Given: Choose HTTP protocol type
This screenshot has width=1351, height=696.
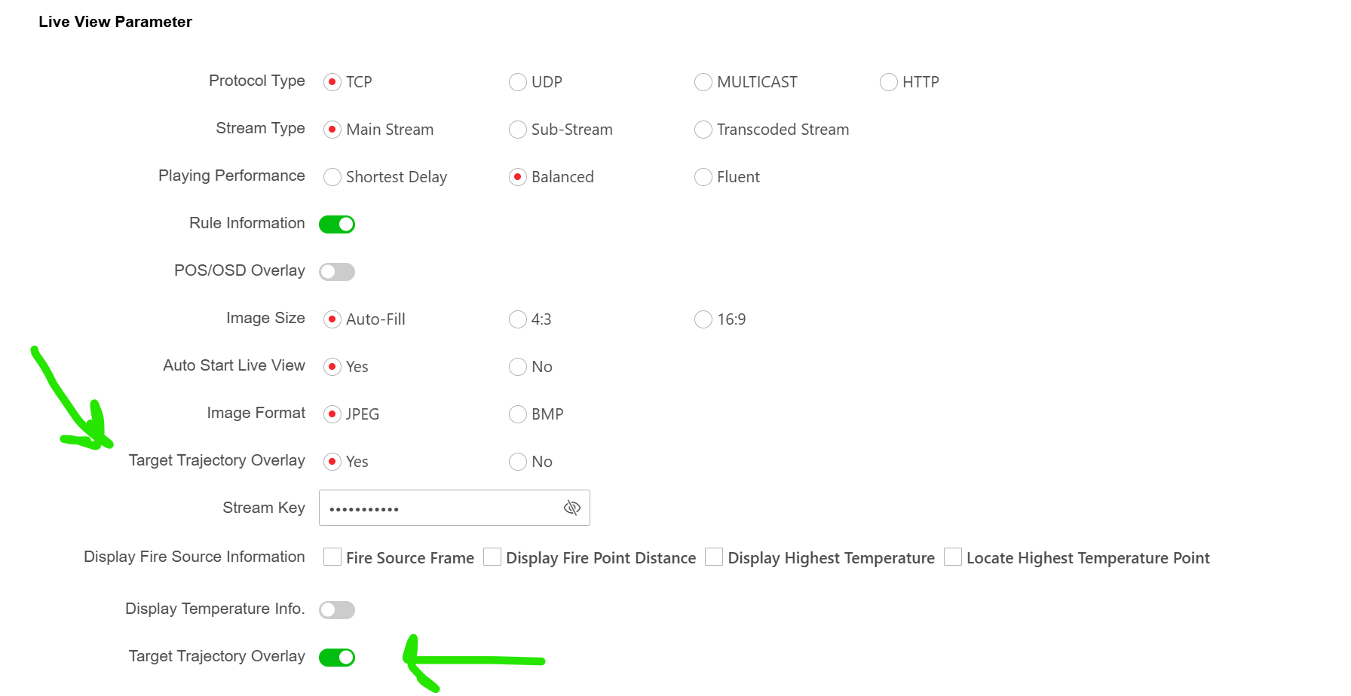Looking at the screenshot, I should [889, 82].
